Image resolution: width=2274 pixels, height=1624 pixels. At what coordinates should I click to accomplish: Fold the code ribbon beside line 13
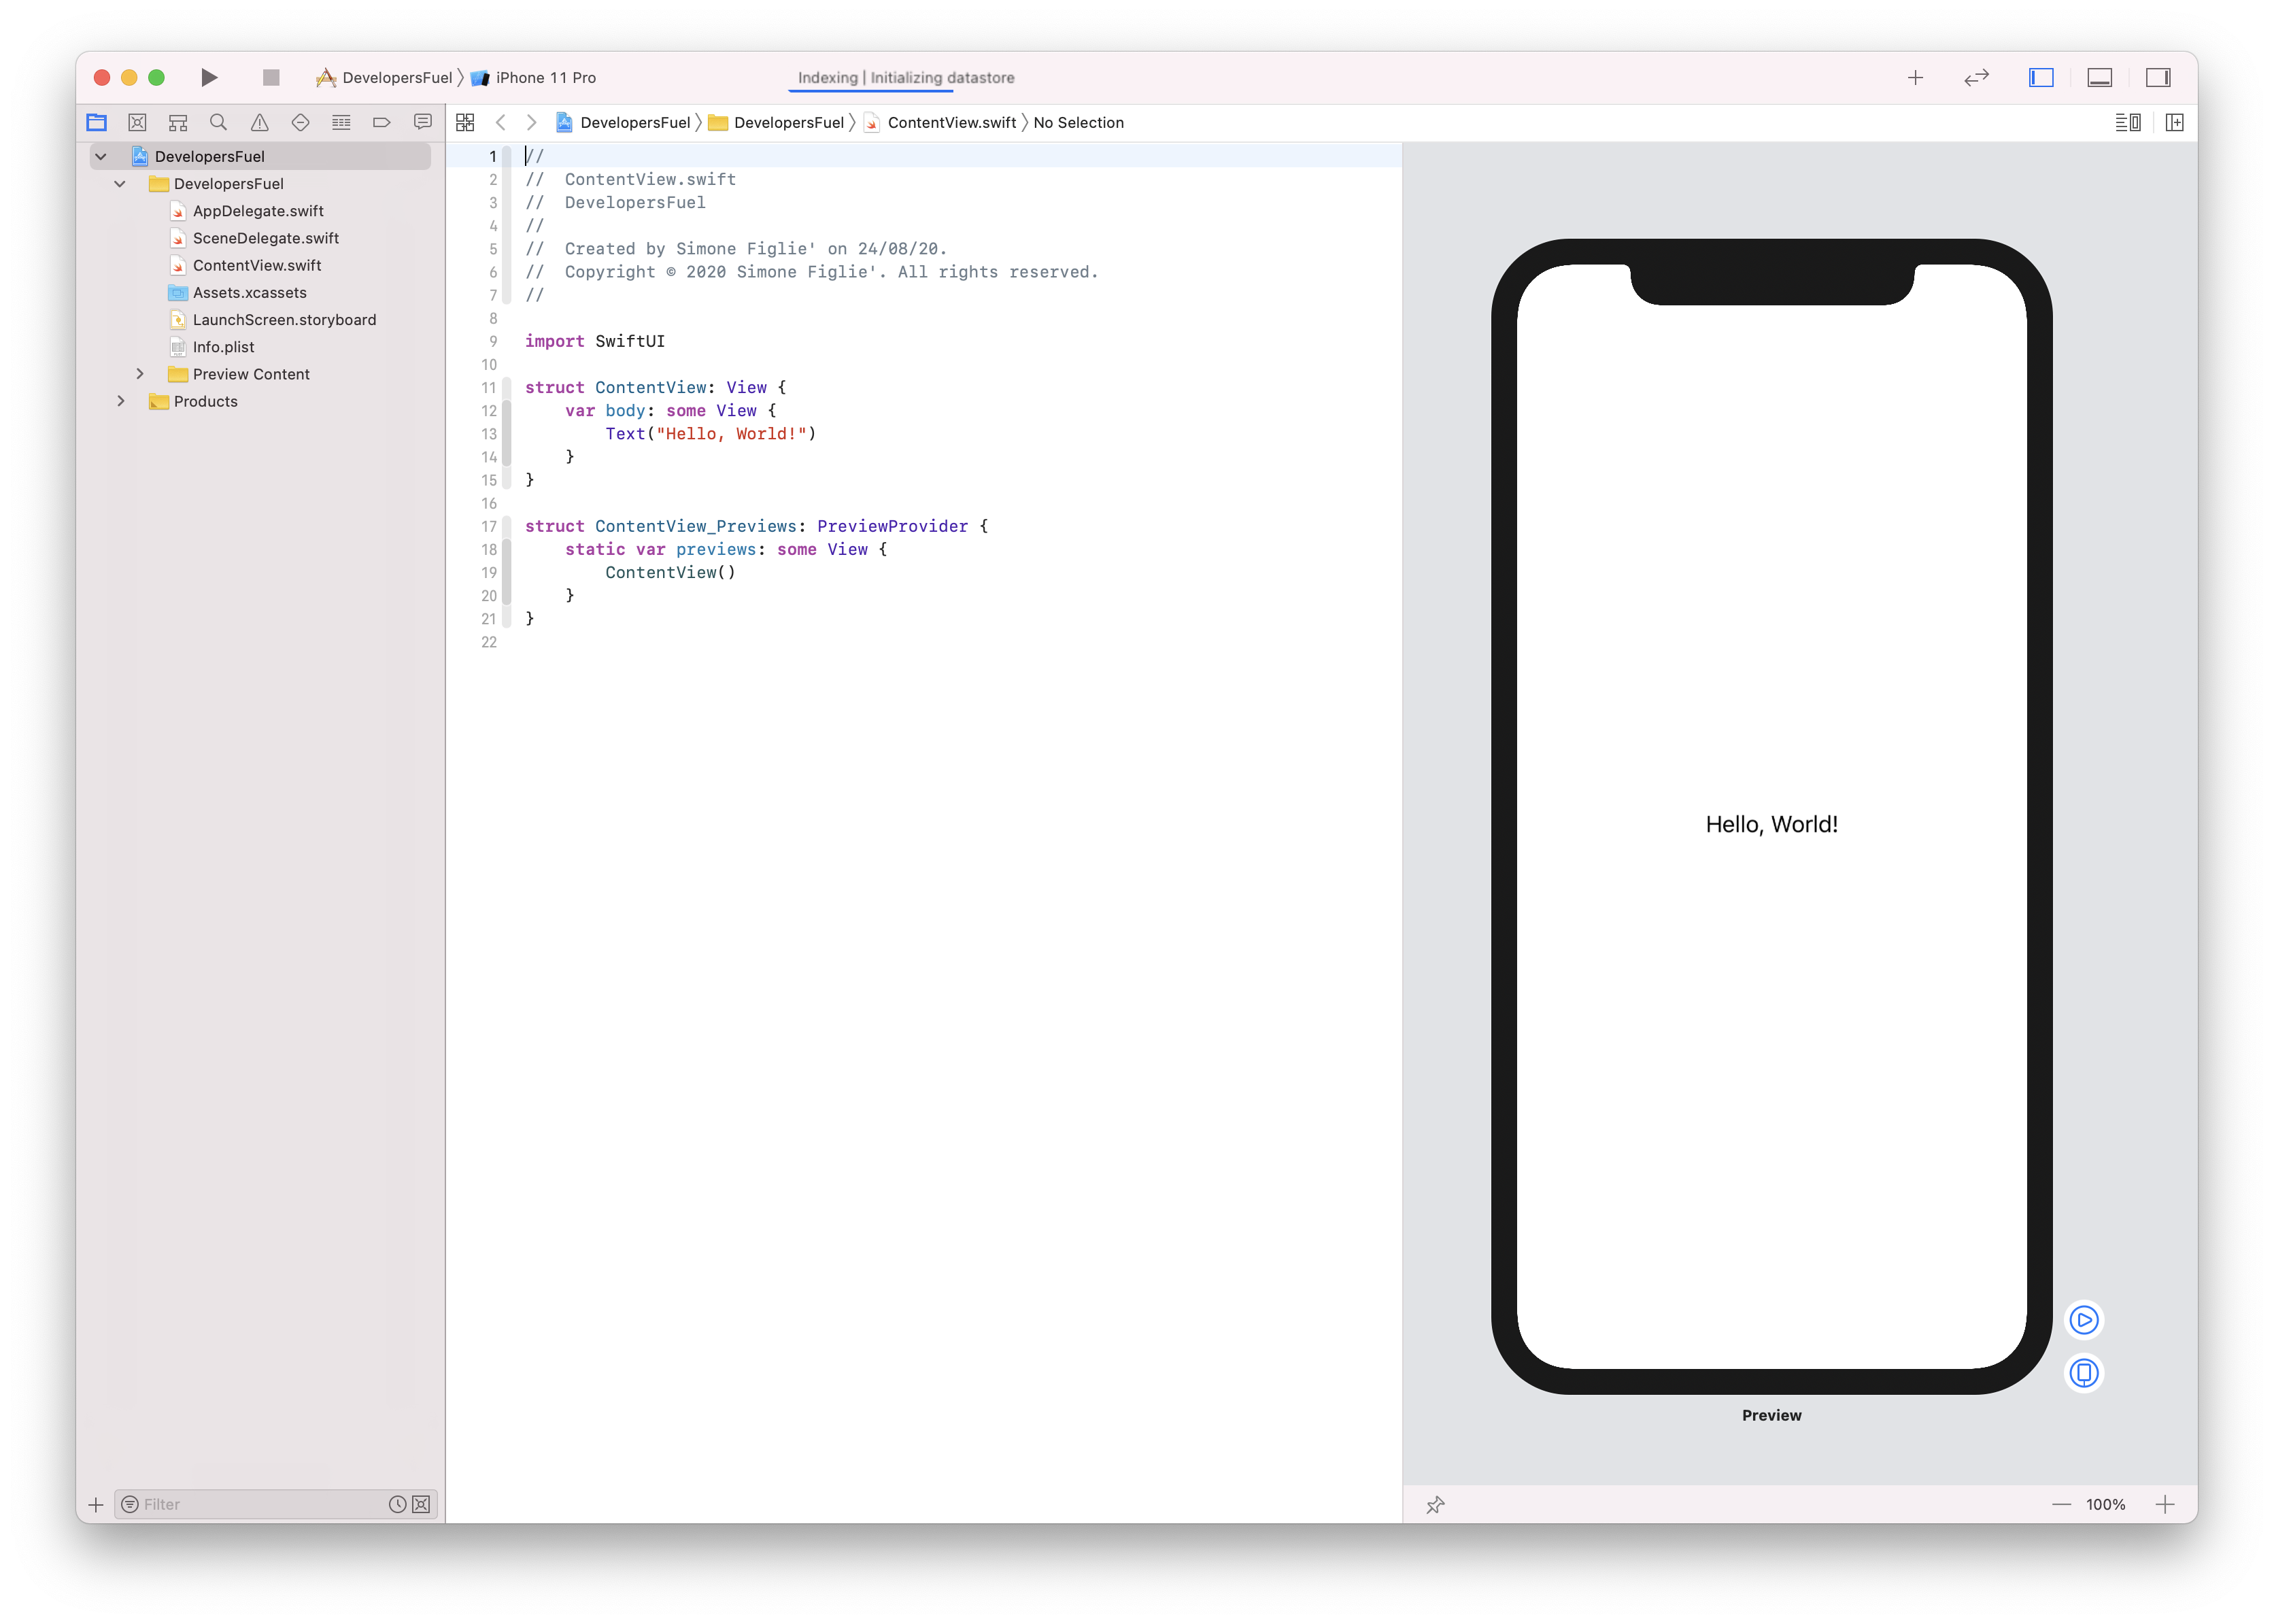pos(507,433)
